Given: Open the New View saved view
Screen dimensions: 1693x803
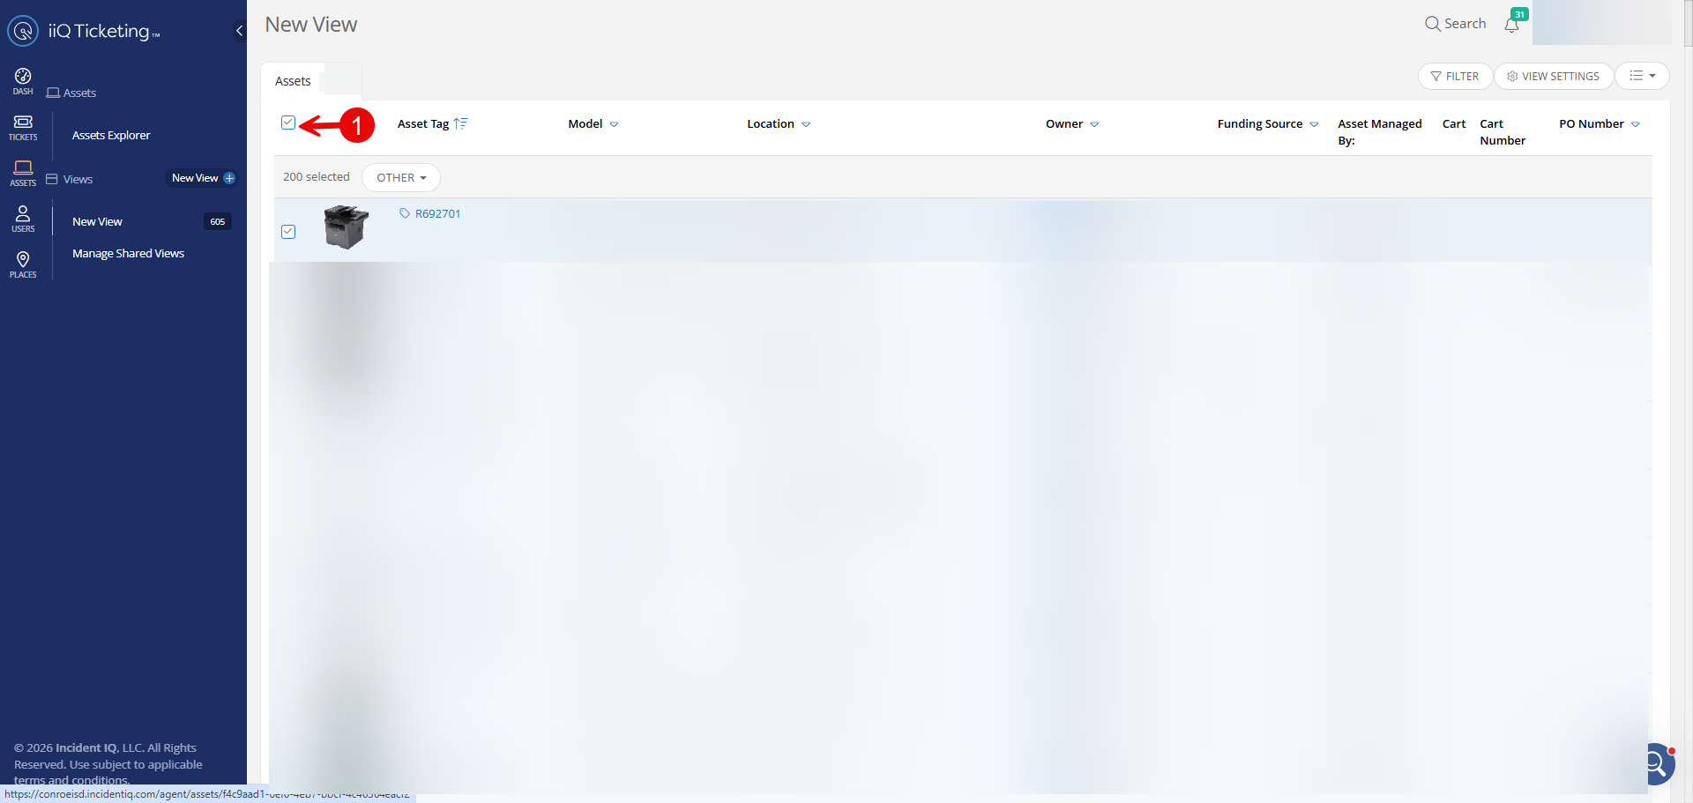Looking at the screenshot, I should pos(97,222).
